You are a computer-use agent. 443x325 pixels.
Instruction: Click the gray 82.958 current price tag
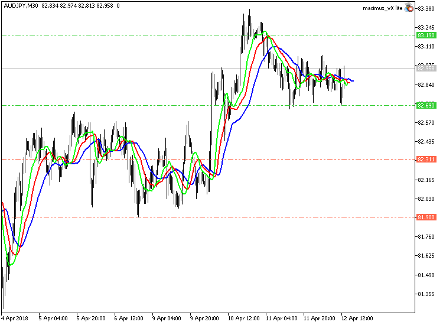pos(426,69)
